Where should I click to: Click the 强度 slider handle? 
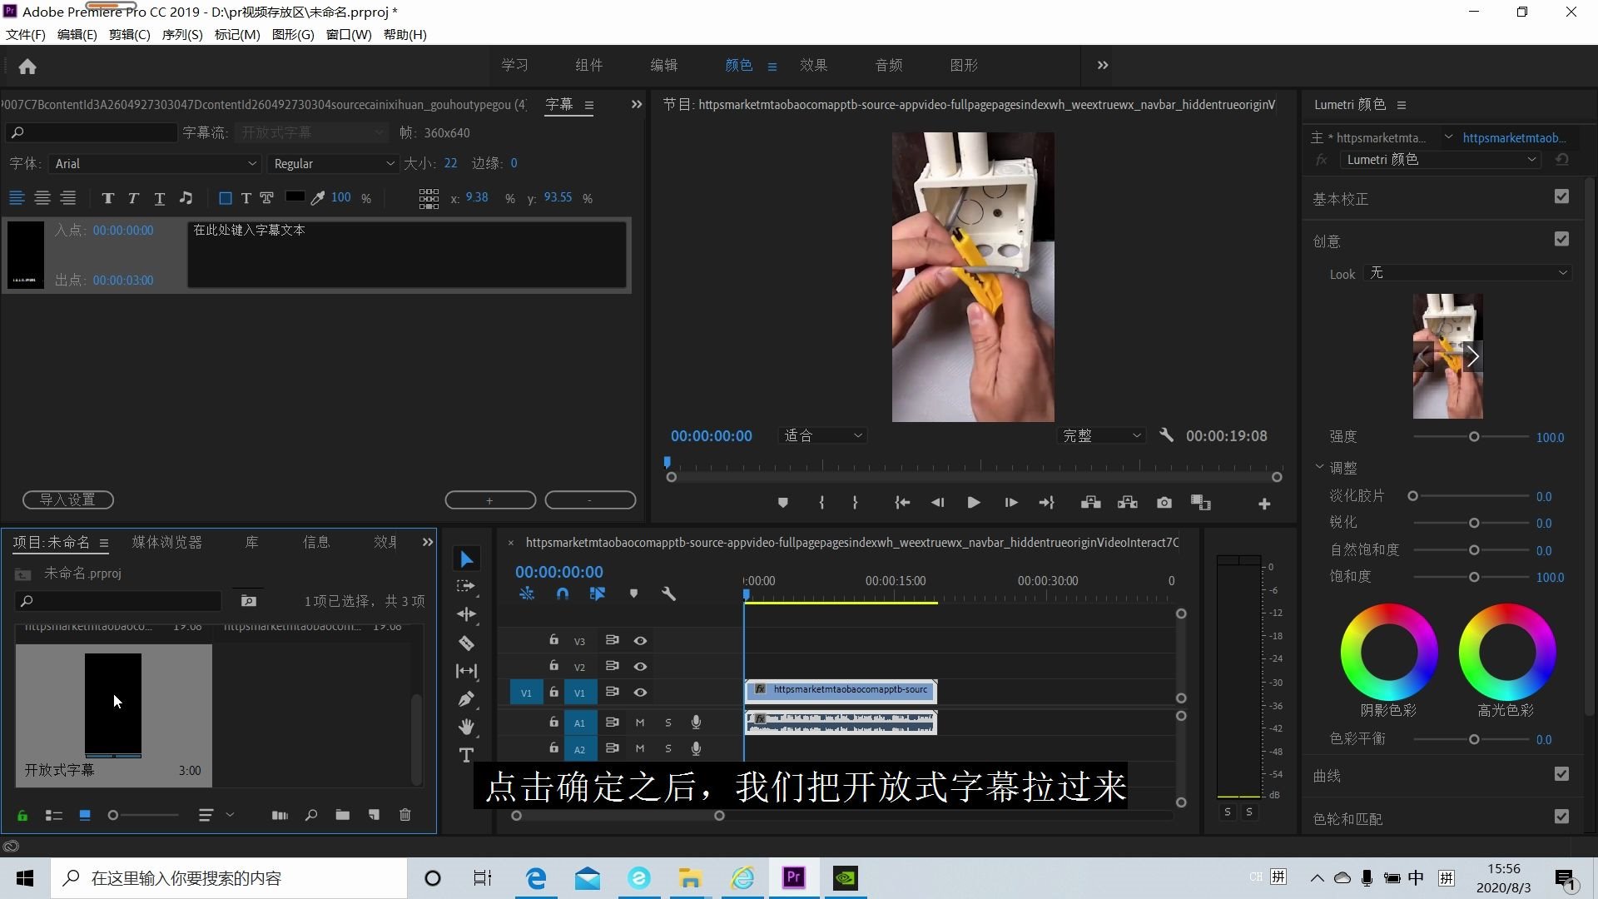[x=1473, y=436]
